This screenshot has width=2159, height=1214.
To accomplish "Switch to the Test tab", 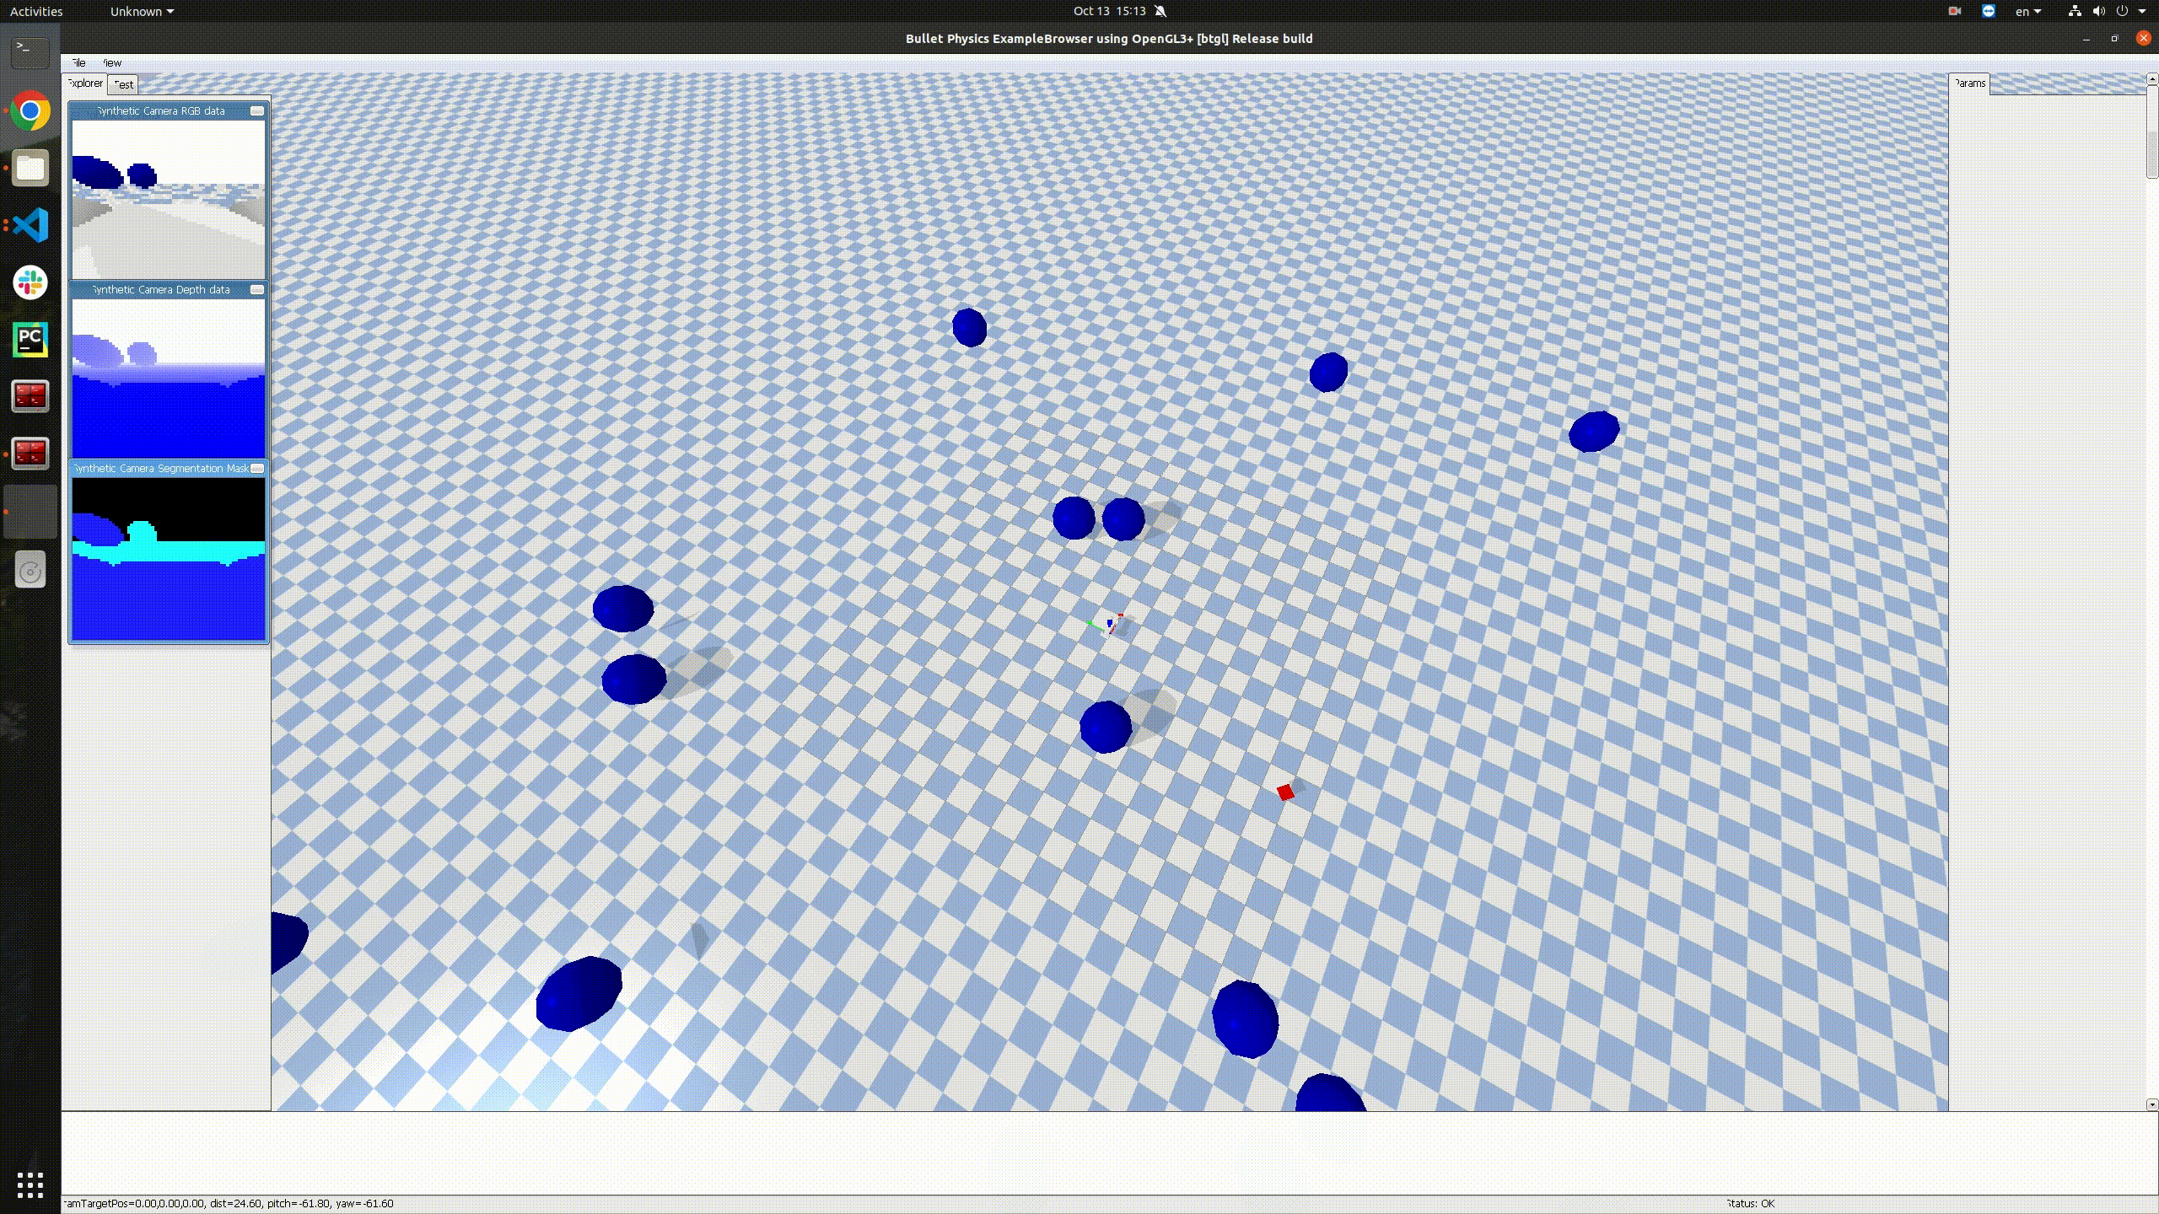I will point(123,84).
